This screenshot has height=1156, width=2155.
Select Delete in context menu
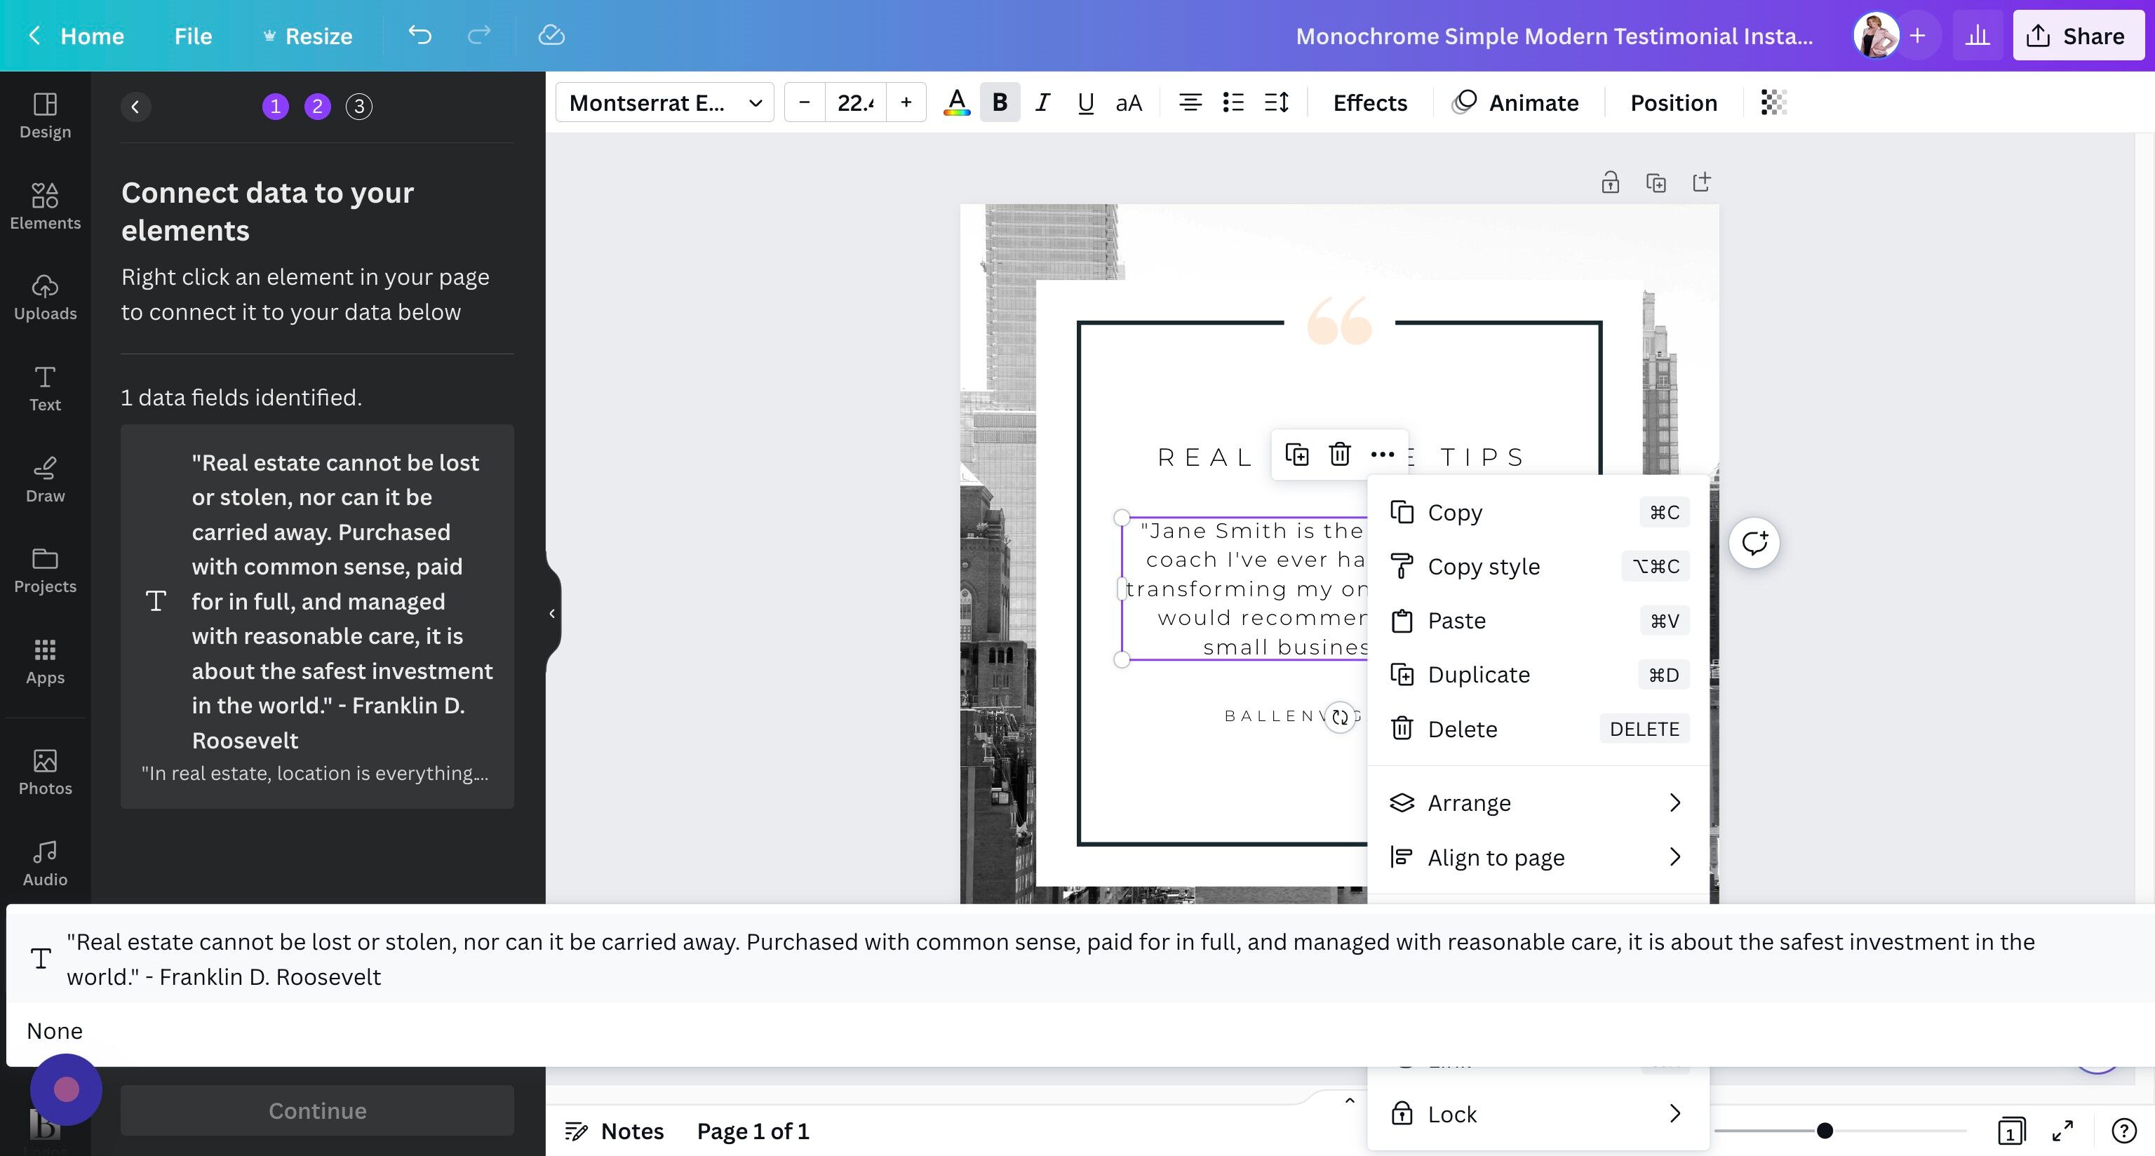coord(1538,729)
